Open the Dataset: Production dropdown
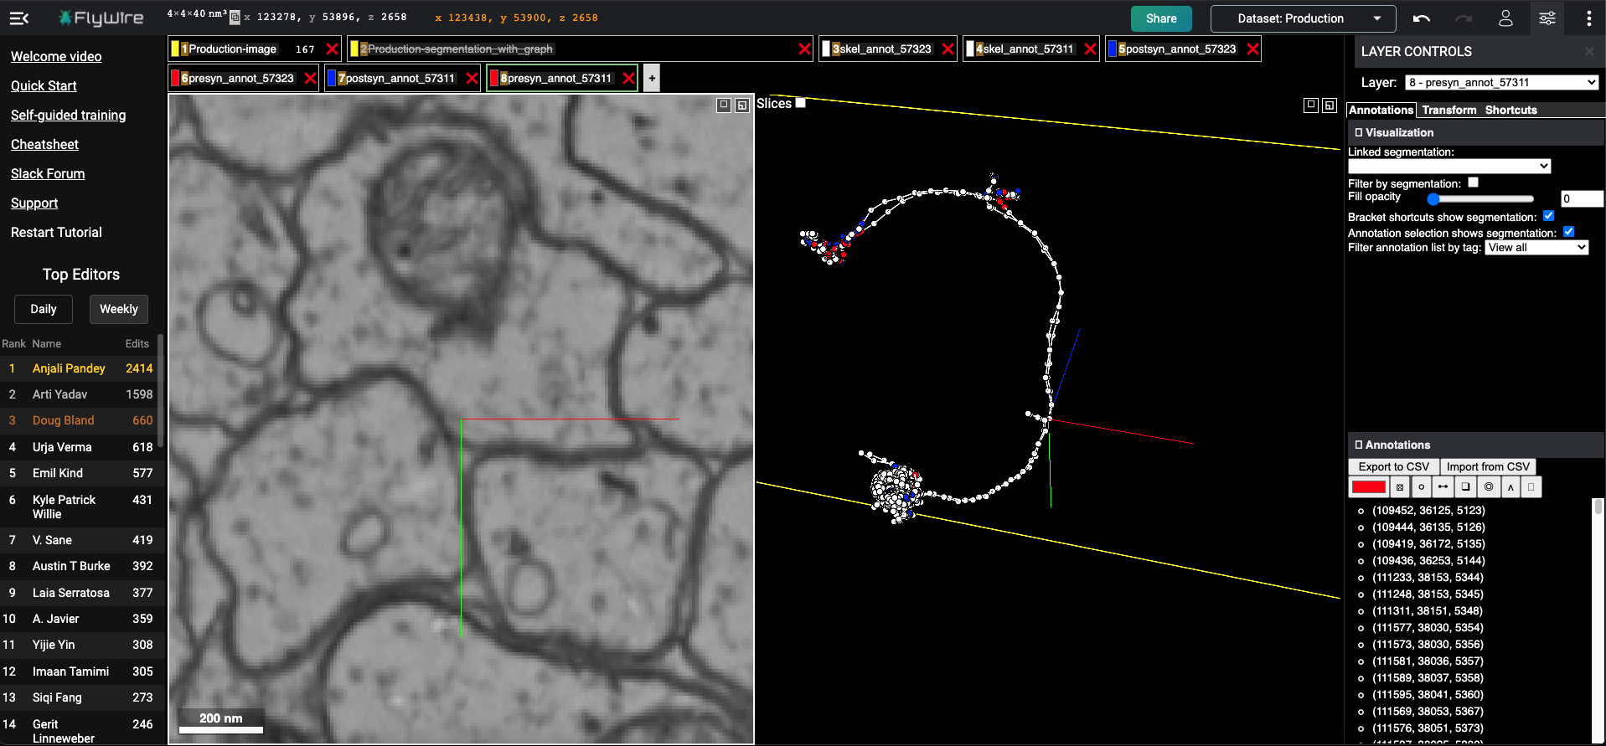Viewport: 1606px width, 746px height. pos(1303,18)
